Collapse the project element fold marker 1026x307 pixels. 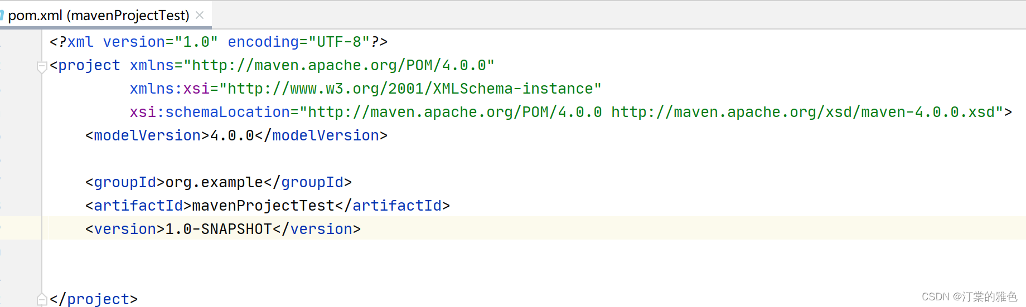click(x=42, y=67)
